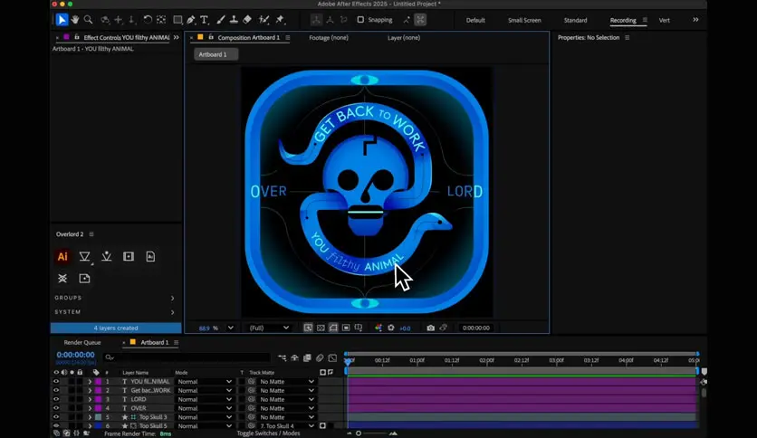This screenshot has width=757, height=438.
Task: Select the Brush tool
Action: click(221, 20)
